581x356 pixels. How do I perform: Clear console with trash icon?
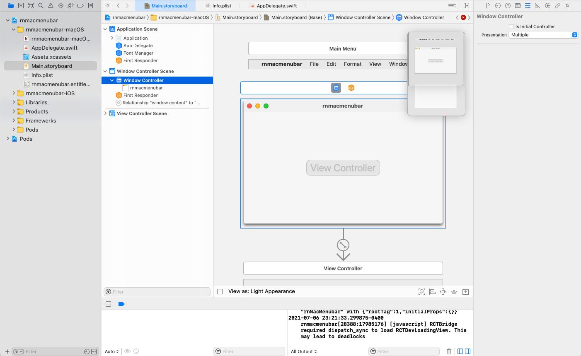[449, 351]
